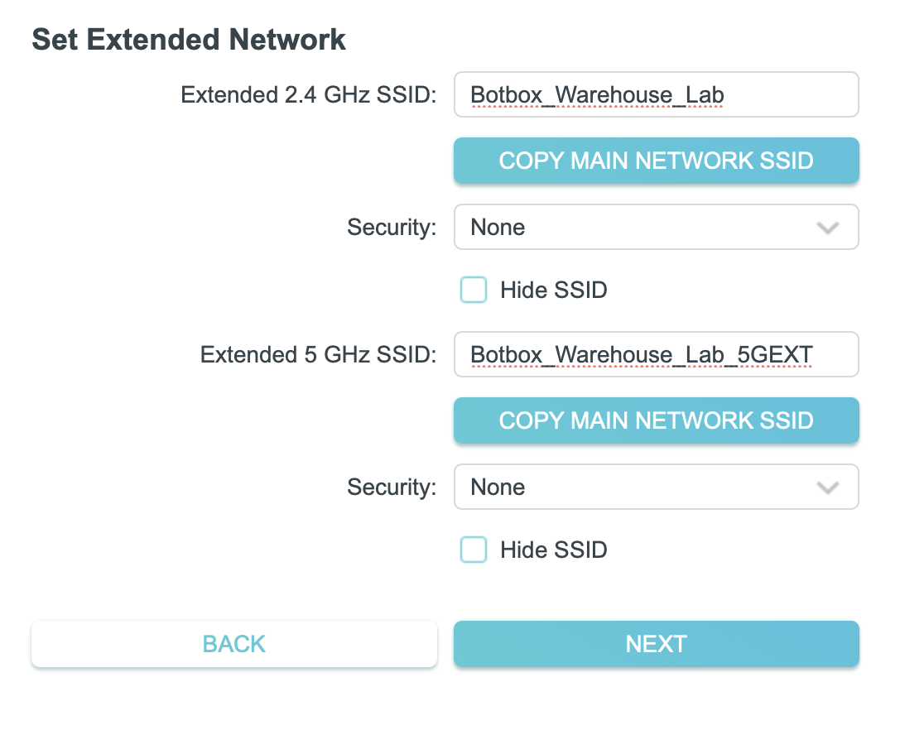Click the Extended 2.4 GHz SSID text field
Image resolution: width=924 pixels, height=730 pixels.
(x=656, y=95)
